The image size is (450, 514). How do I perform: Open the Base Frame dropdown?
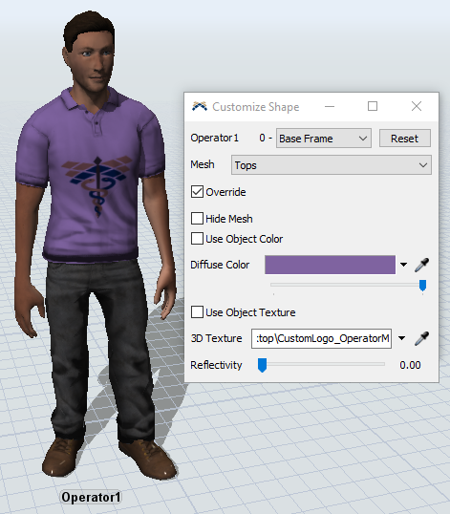[324, 139]
